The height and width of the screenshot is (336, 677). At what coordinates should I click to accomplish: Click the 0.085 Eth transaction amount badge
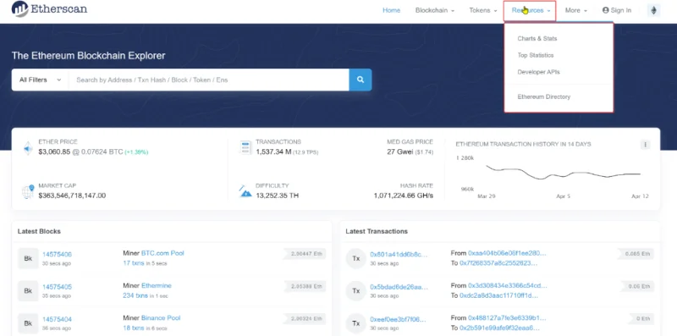click(636, 254)
